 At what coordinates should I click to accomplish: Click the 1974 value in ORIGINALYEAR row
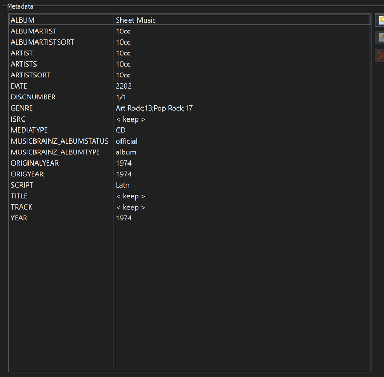click(x=124, y=163)
